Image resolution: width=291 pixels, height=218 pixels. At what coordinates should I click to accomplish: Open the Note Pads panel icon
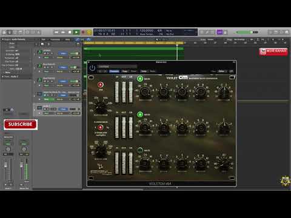pos(276,32)
